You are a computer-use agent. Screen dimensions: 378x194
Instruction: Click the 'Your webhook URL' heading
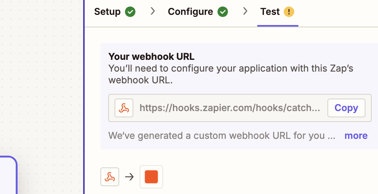tap(151, 56)
